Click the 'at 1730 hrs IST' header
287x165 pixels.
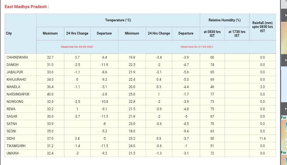(x=237, y=34)
